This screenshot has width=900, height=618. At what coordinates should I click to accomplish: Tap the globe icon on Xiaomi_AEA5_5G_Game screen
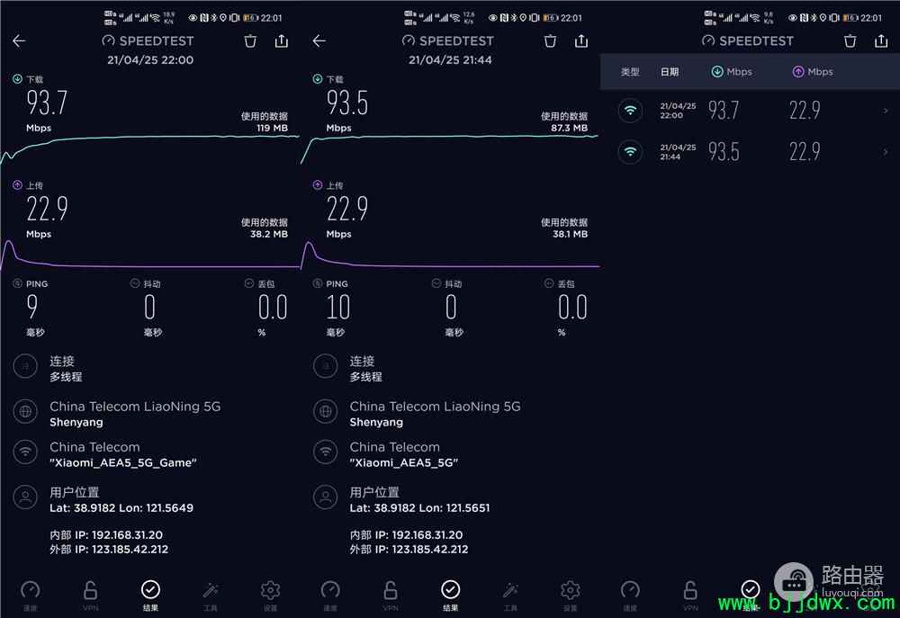(x=25, y=411)
